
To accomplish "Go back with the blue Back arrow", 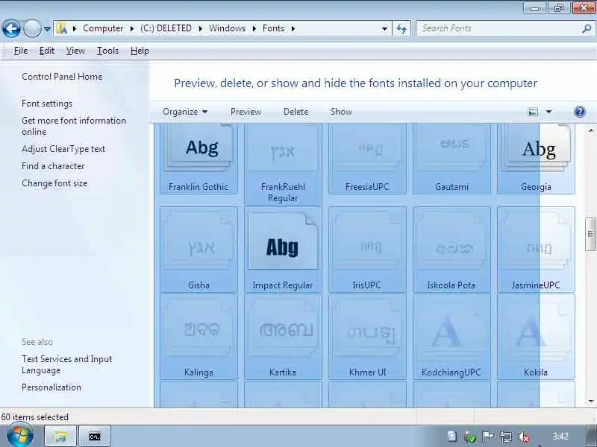I will 11,28.
